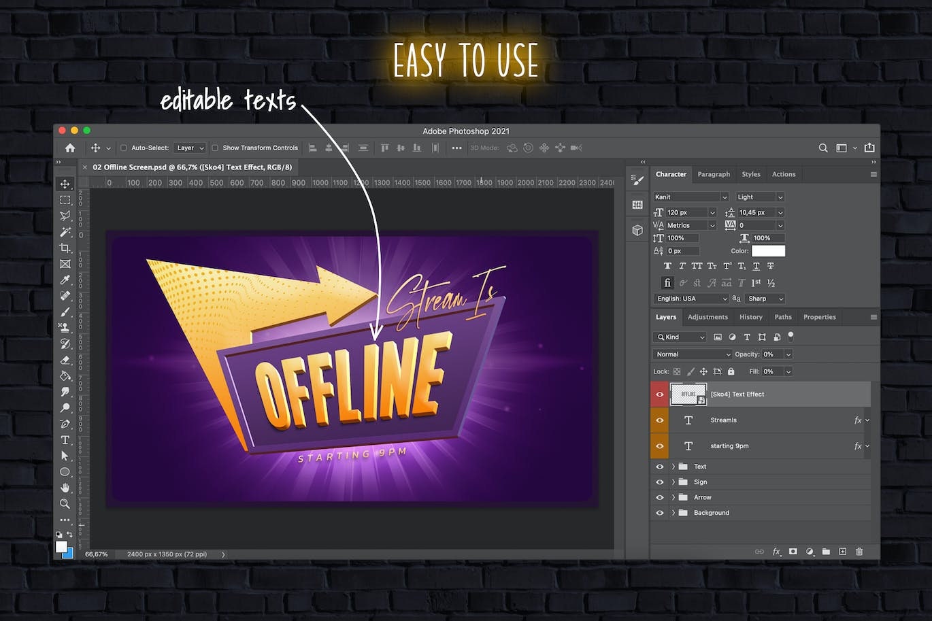Select the starting 9pm layer
Image resolution: width=932 pixels, height=621 pixels.
pos(729,446)
